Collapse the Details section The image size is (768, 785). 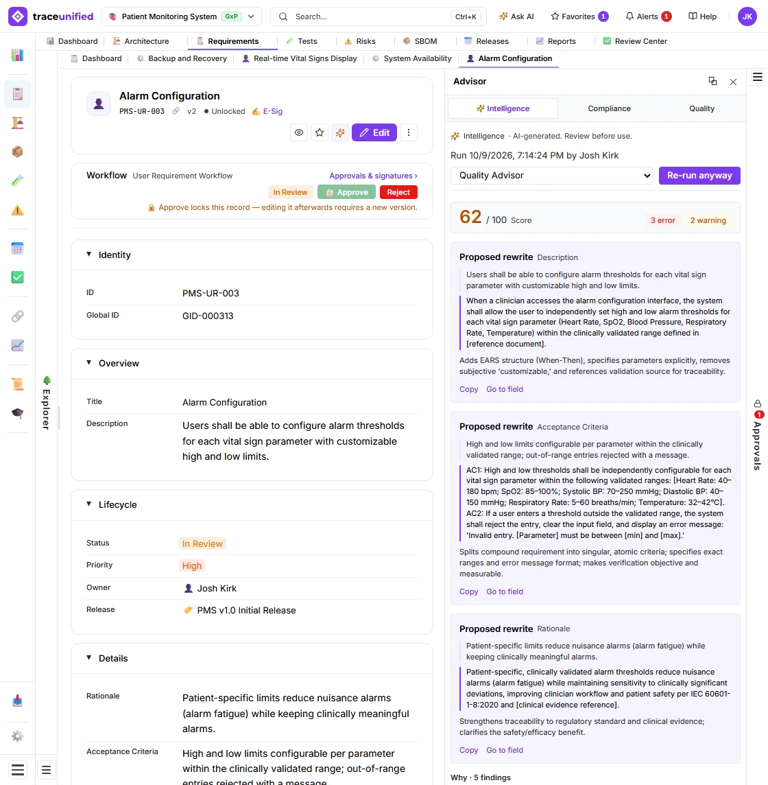click(x=88, y=658)
